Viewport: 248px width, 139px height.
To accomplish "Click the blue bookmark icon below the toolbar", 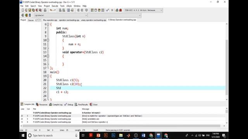I will [x=30, y=15].
